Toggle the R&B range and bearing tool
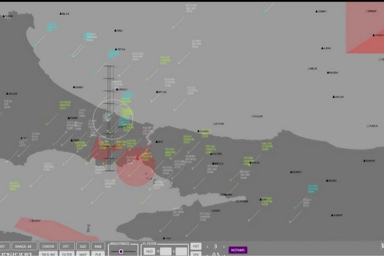The image size is (384, 256). 98,246
